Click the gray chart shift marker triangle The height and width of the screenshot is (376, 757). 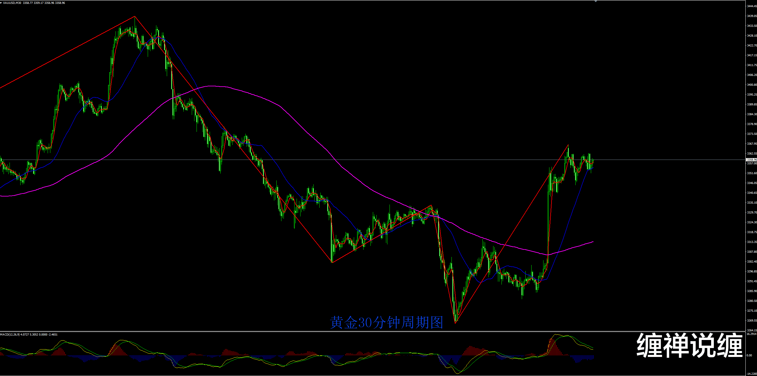pyautogui.click(x=596, y=1)
